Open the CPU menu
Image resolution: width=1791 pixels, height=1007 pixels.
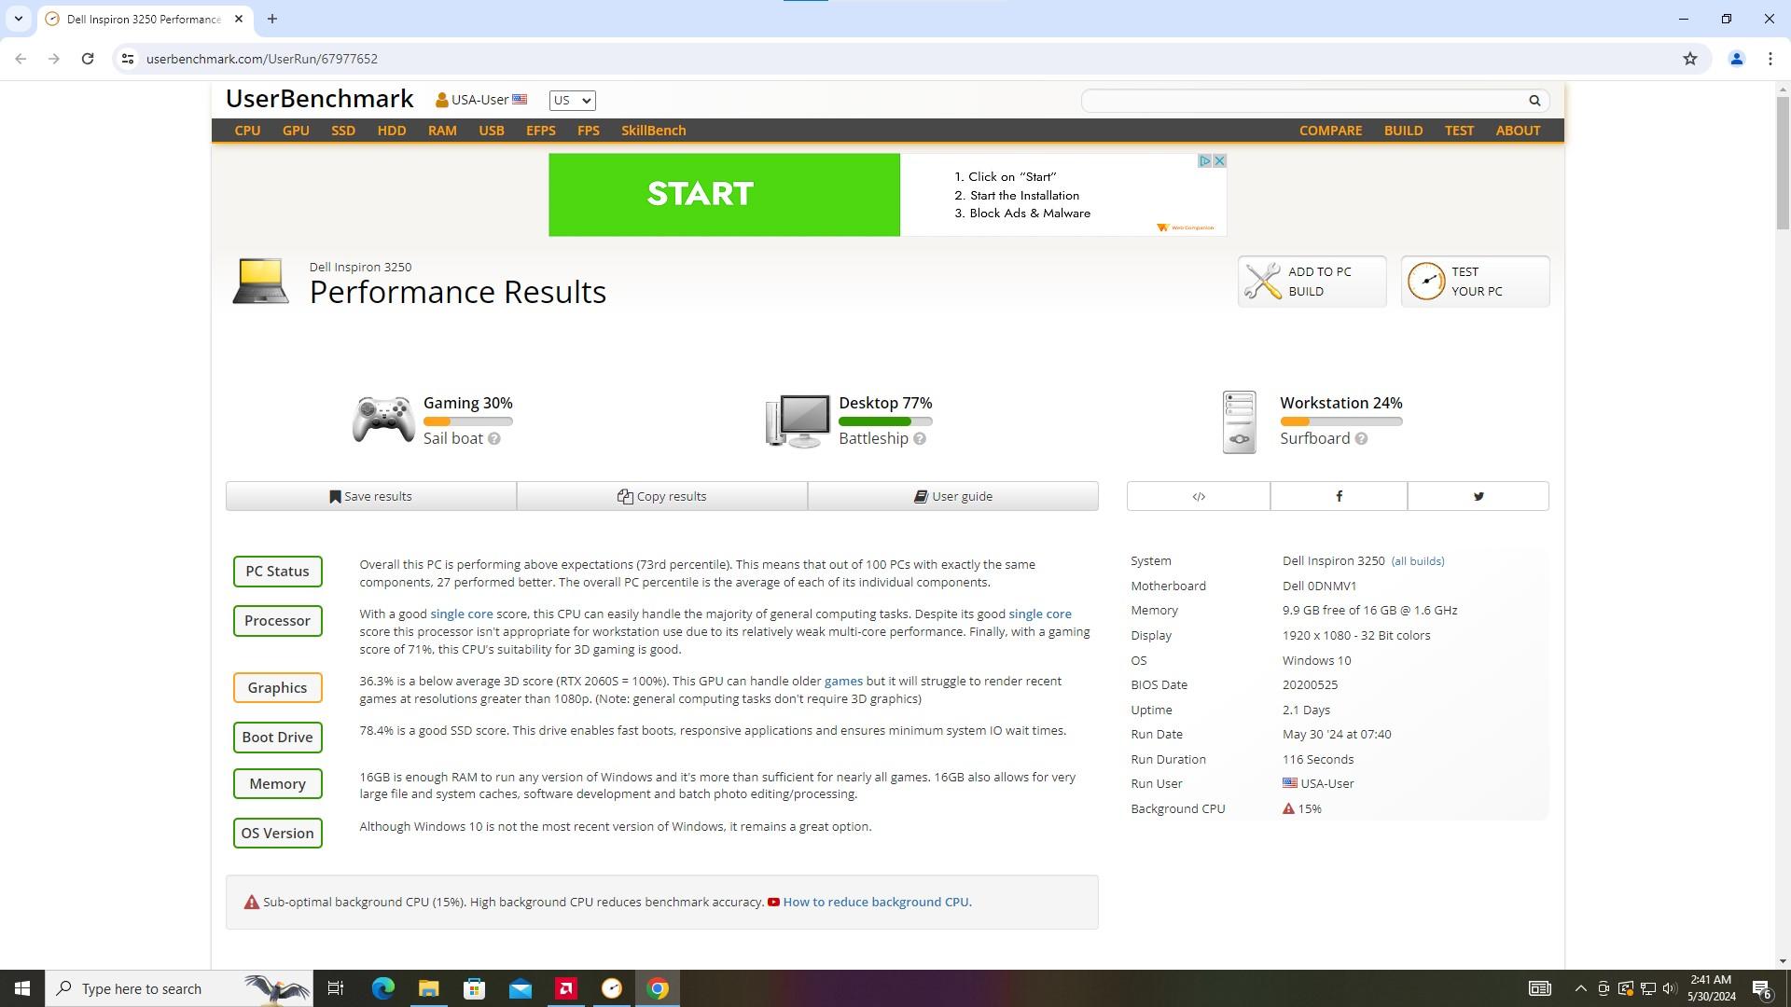pos(247,131)
